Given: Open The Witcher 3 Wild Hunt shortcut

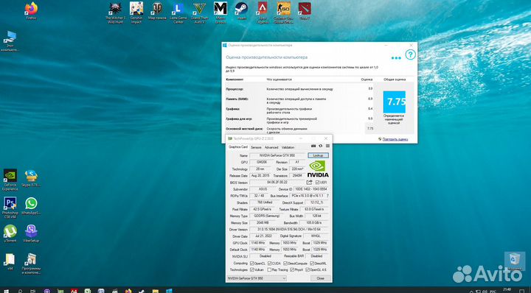Looking at the screenshot, I should (115, 13).
